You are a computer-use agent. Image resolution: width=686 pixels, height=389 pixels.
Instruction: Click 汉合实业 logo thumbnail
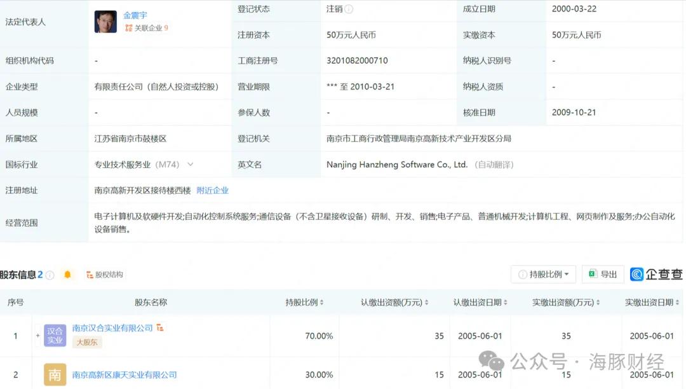tap(55, 336)
